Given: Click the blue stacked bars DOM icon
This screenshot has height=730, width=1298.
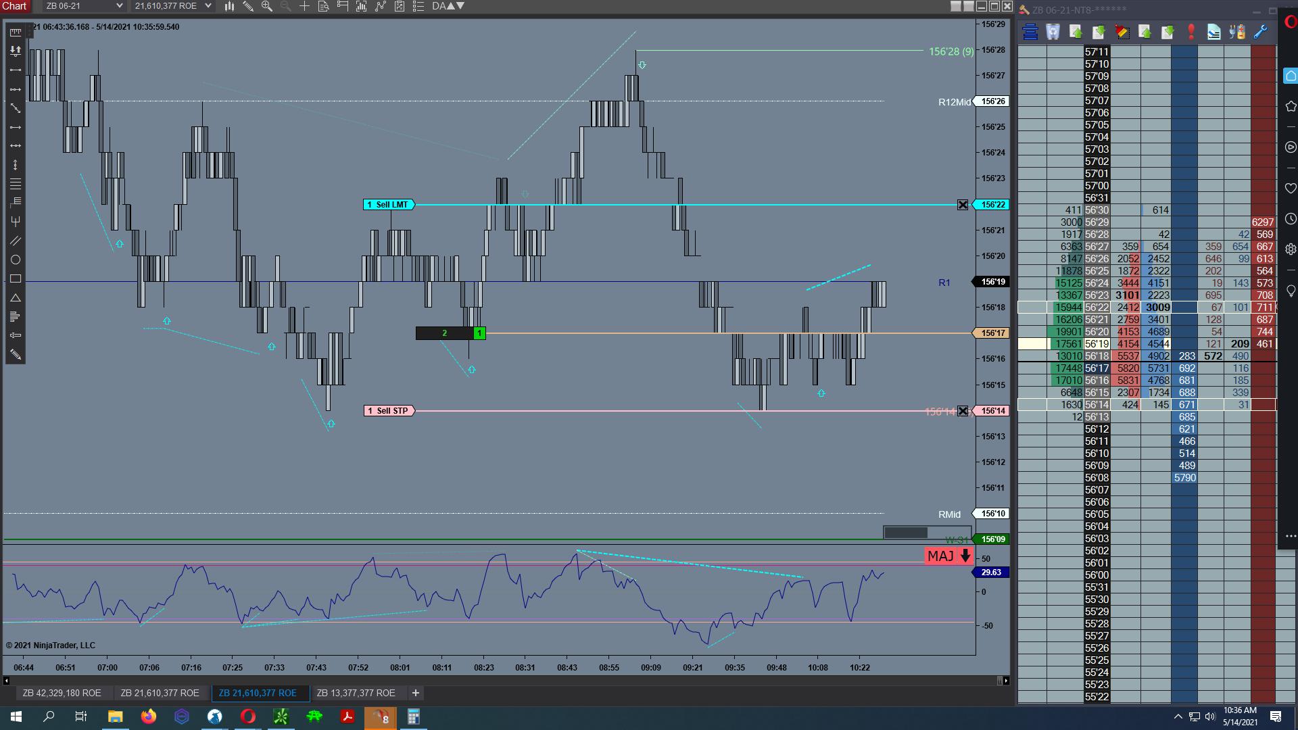Looking at the screenshot, I should pyautogui.click(x=1030, y=32).
